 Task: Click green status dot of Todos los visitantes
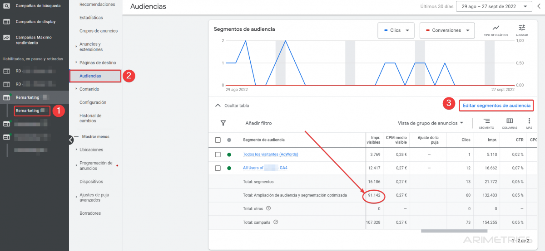(x=229, y=154)
